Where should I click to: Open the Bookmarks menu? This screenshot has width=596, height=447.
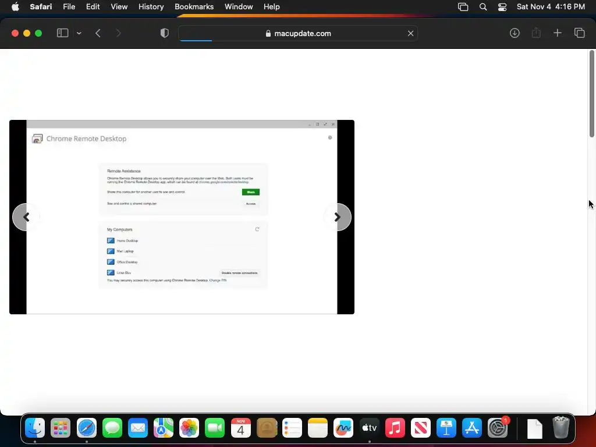click(194, 6)
